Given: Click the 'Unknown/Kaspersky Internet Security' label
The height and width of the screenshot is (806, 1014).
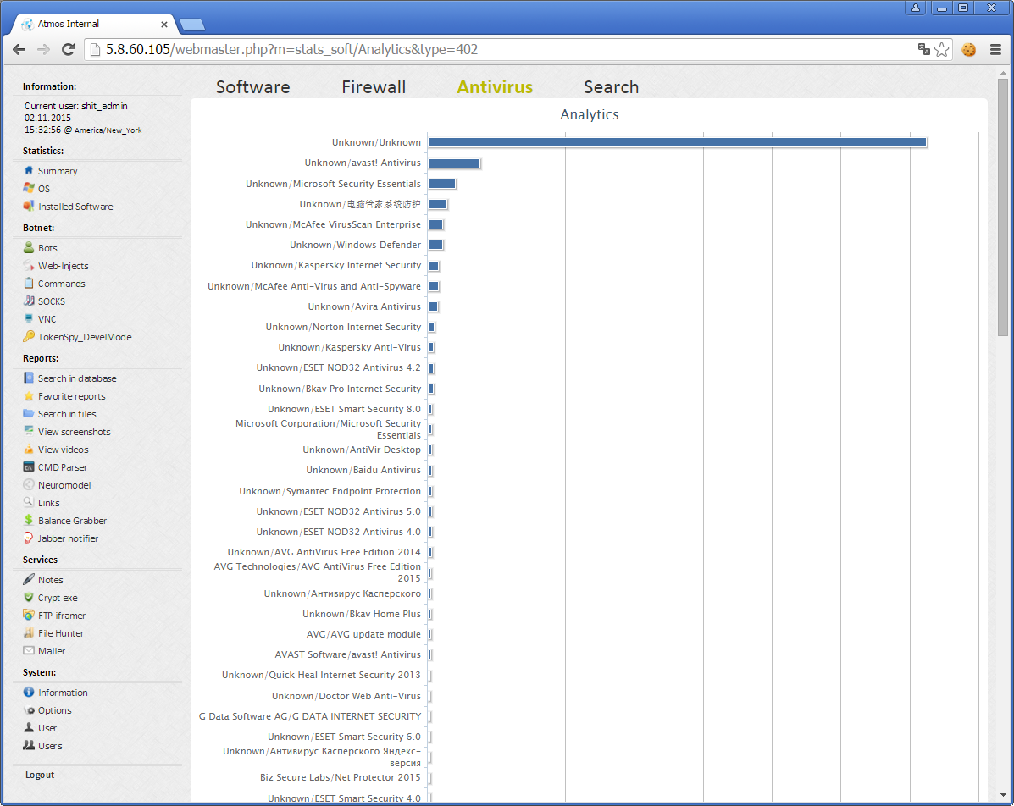Looking at the screenshot, I should click(336, 265).
